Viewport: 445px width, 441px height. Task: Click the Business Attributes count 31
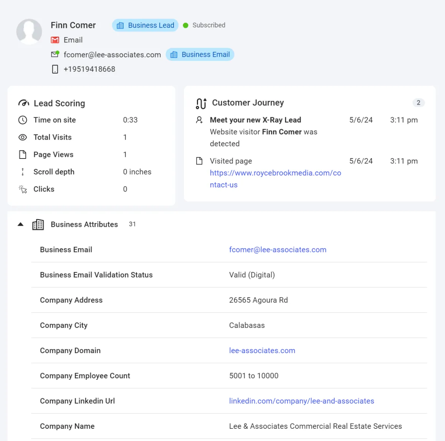tap(132, 224)
